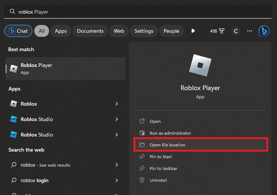277x195 pixels.
Task: Open the three-dot more options menu
Action: pyautogui.click(x=250, y=31)
